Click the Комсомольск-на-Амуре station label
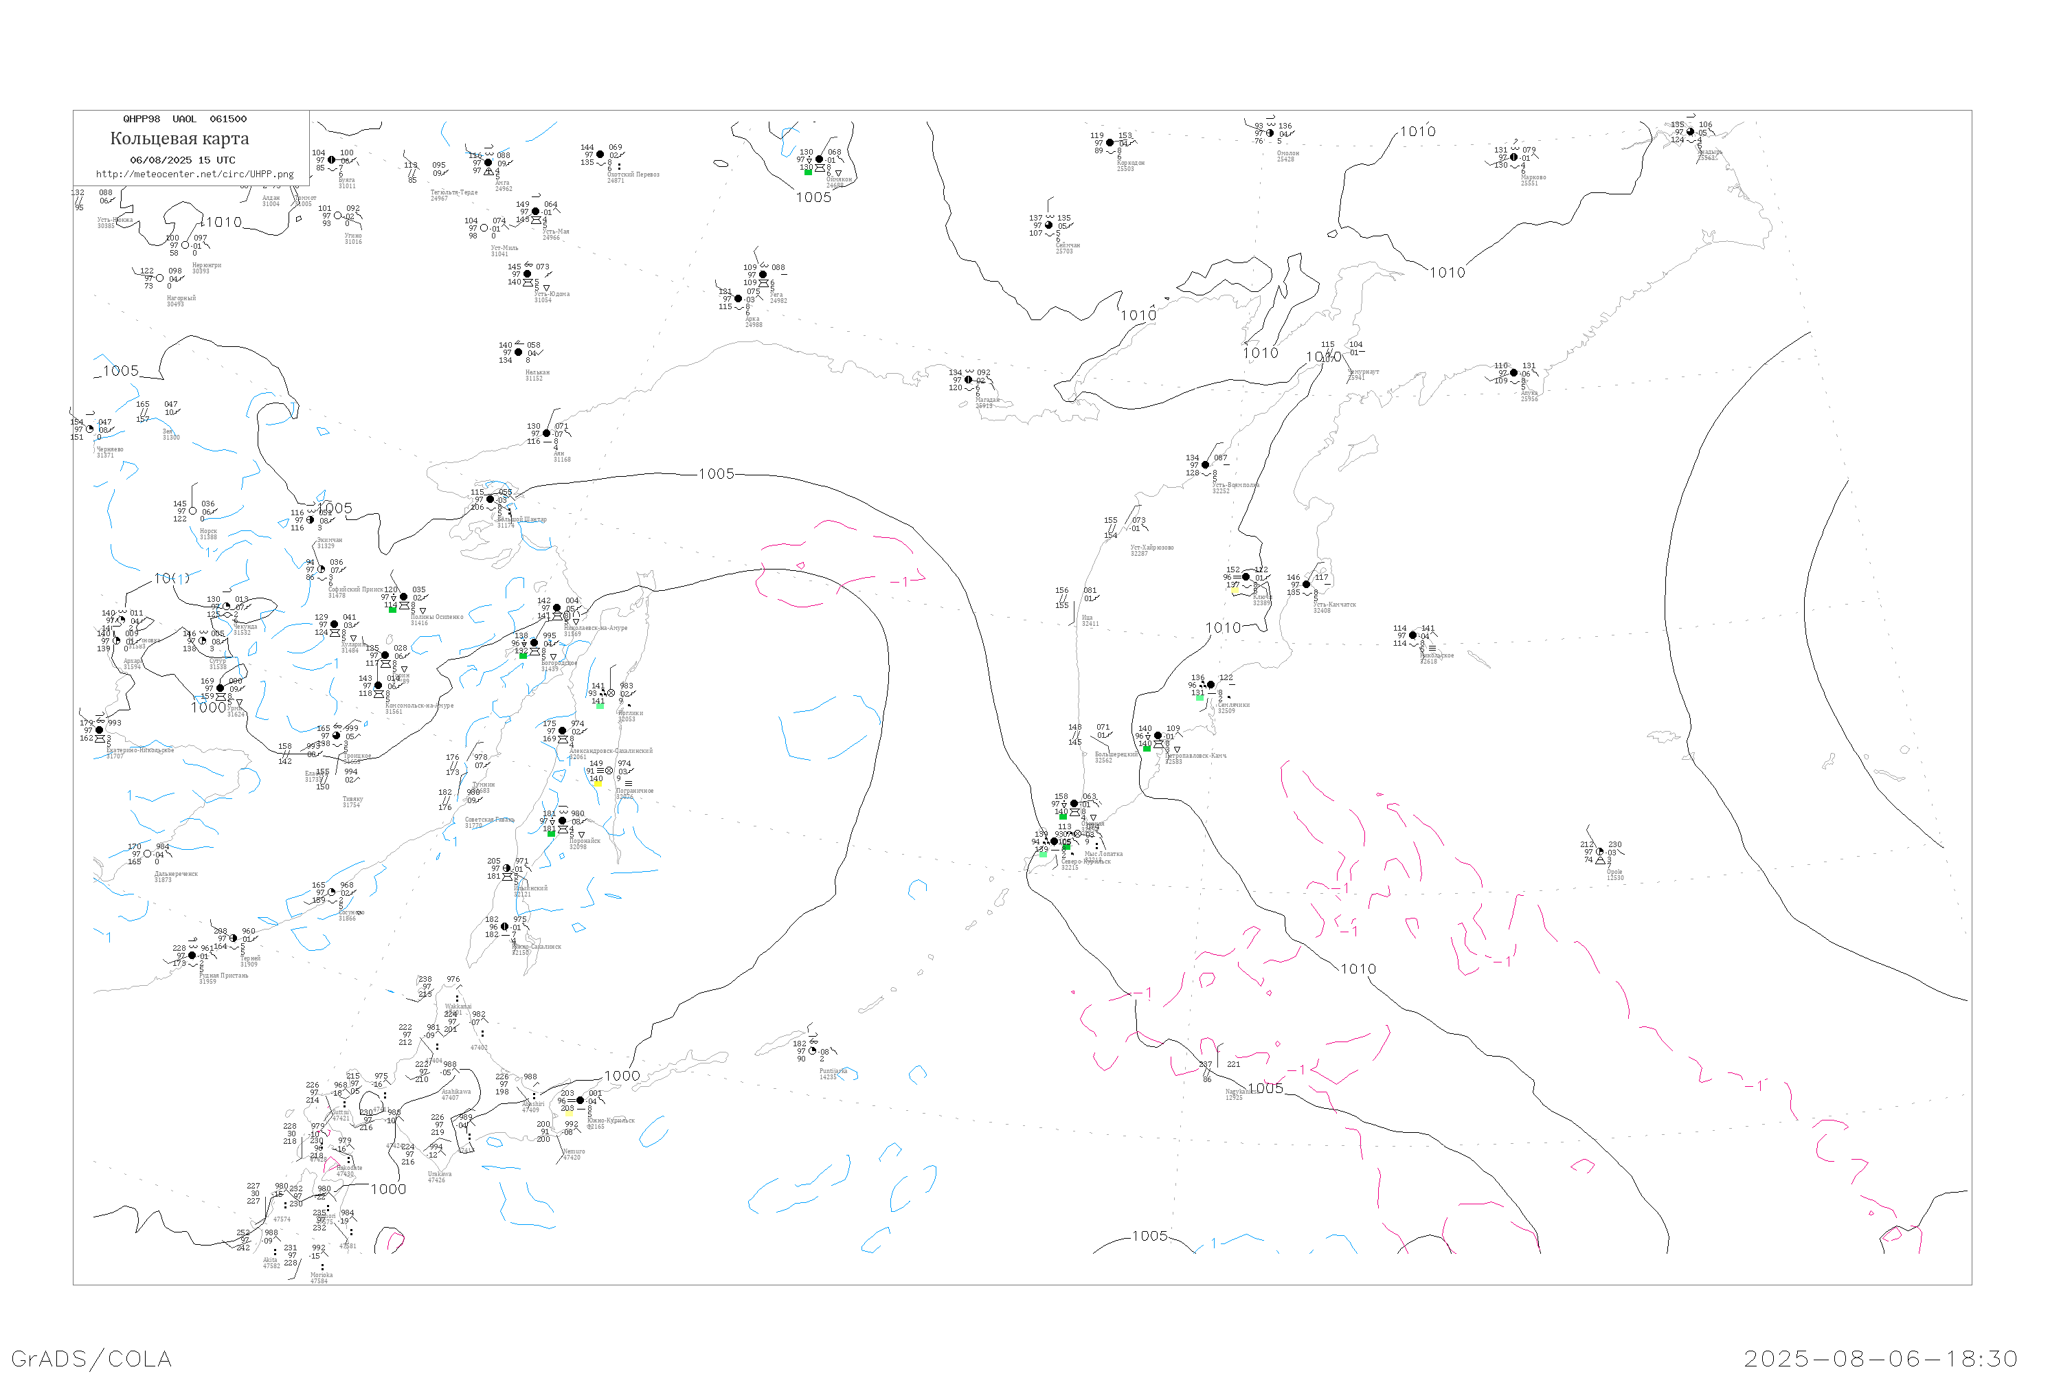2061x1374 pixels. [420, 706]
